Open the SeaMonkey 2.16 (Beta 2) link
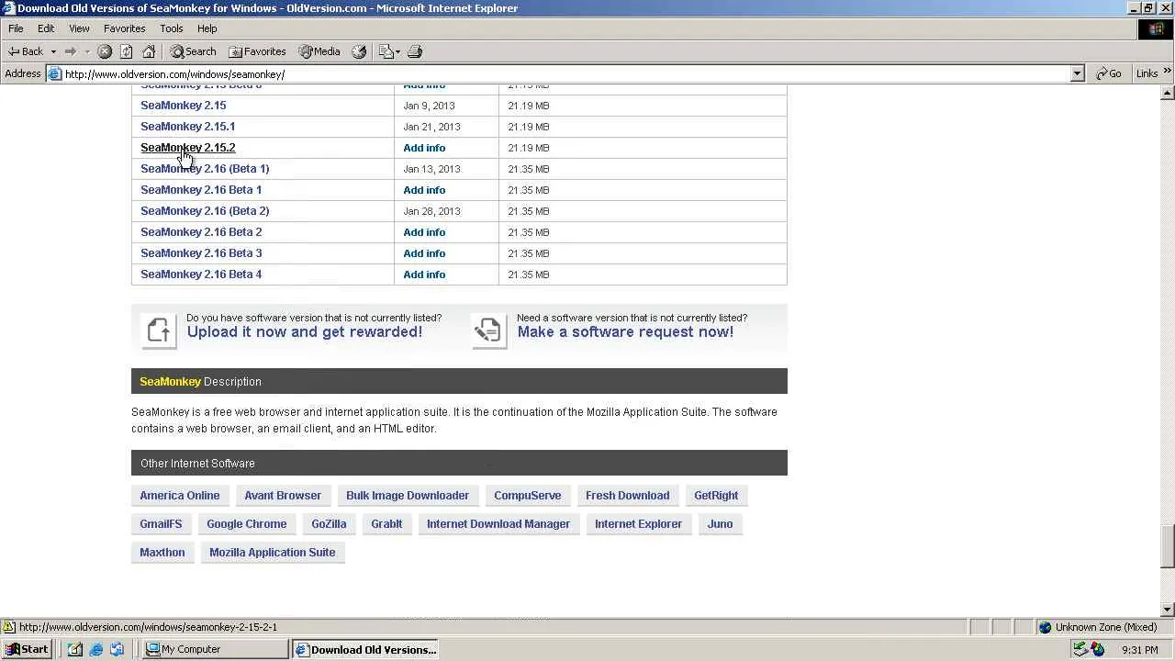 pyautogui.click(x=205, y=211)
